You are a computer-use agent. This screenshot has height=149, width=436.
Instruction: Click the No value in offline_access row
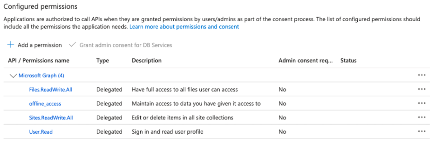(282, 104)
